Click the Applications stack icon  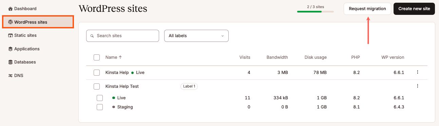11,49
